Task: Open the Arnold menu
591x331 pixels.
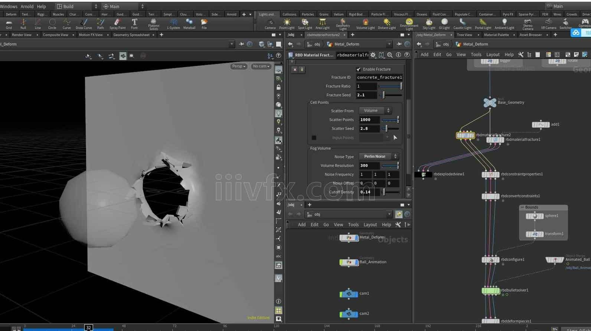Action: click(27, 6)
